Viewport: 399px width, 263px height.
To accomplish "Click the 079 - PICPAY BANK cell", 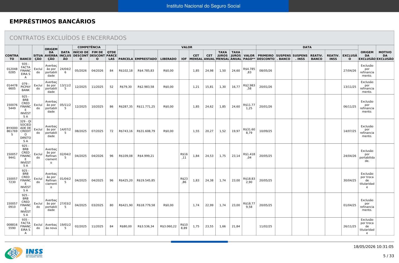I will tap(26, 87).
